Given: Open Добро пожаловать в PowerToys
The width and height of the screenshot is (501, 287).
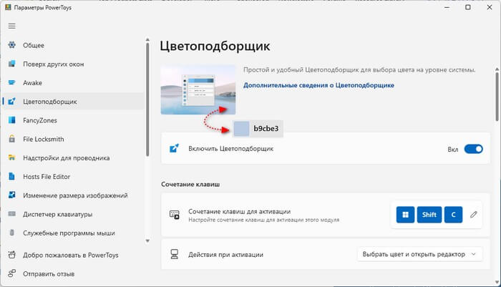Looking at the screenshot, I should point(71,255).
